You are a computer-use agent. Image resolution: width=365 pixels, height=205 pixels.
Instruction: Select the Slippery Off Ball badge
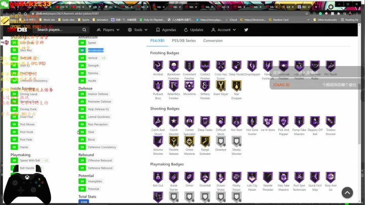coord(315,122)
